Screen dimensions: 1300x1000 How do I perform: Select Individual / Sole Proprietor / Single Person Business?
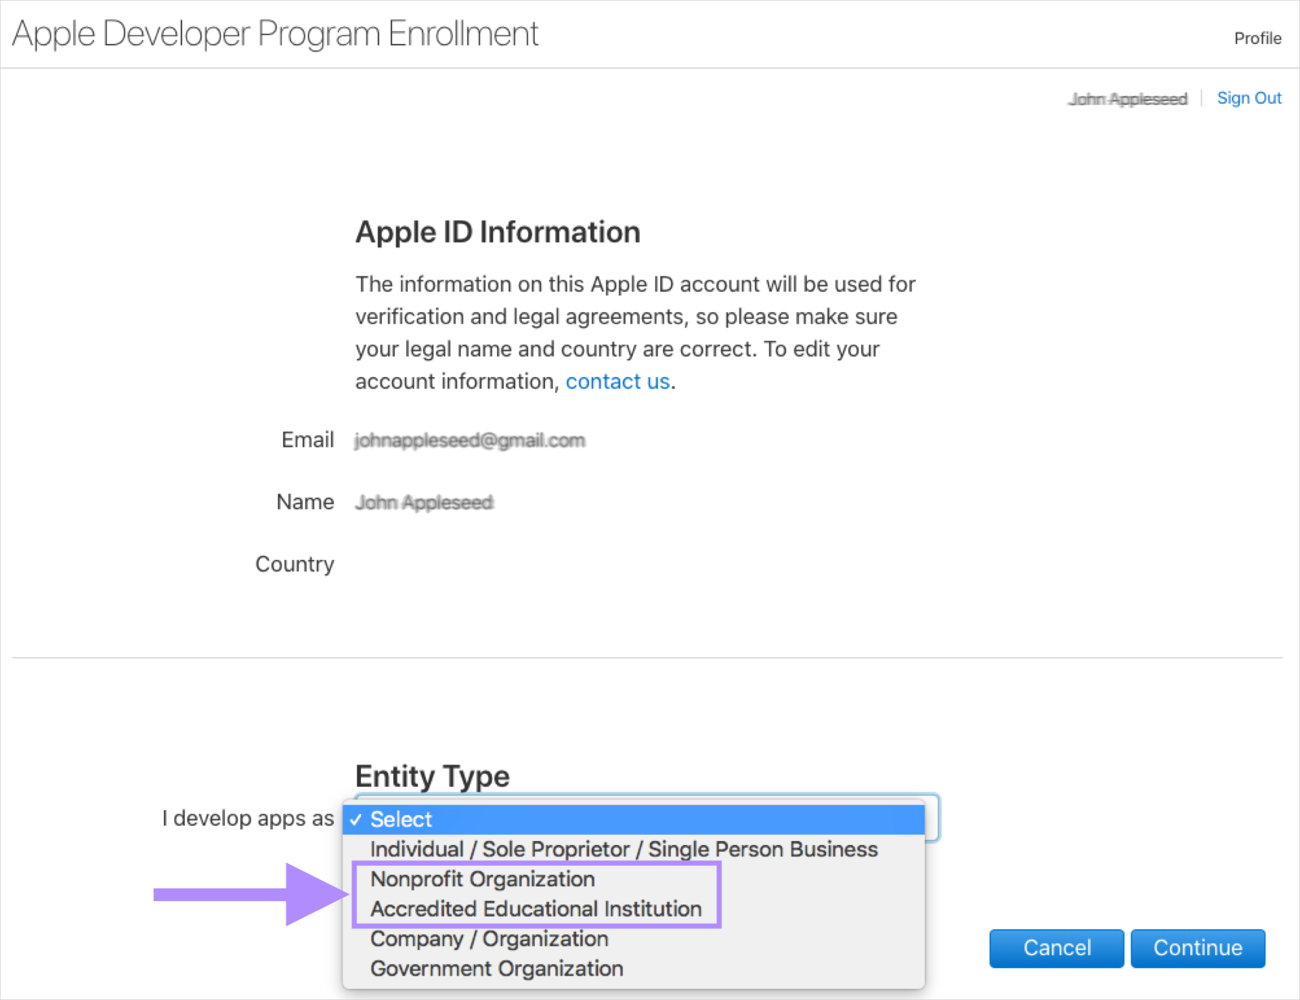(624, 849)
